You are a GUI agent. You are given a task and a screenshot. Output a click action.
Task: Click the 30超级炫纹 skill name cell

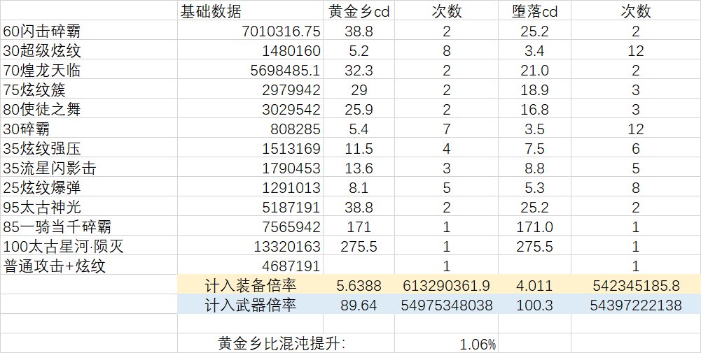click(x=88, y=50)
